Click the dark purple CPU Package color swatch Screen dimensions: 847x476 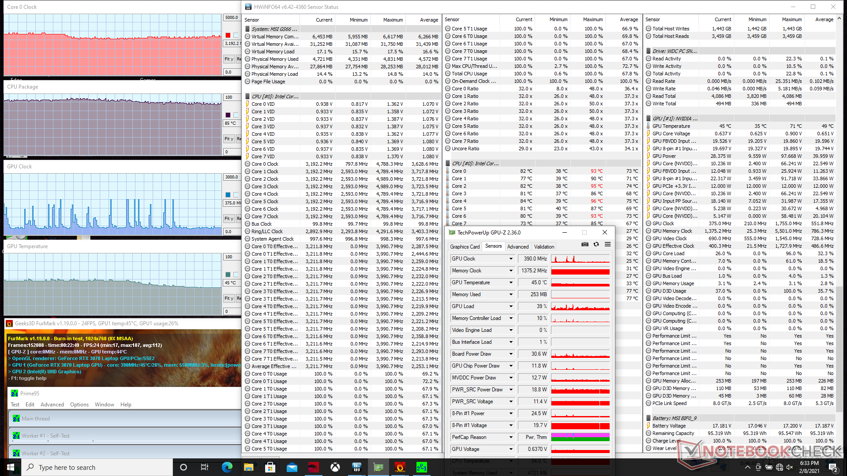[228, 115]
